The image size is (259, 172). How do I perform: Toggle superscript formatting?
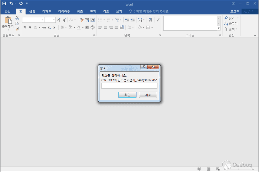[54, 27]
